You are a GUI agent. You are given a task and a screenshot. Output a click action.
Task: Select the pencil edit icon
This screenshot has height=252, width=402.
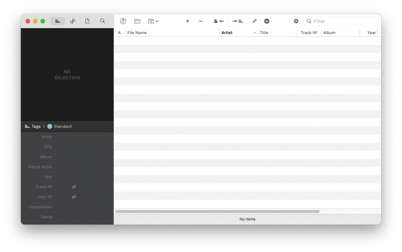(x=254, y=21)
